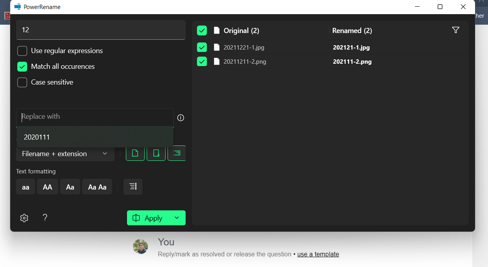The width and height of the screenshot is (488, 267).
Task: Open the filter icon in file list header
Action: click(456, 30)
